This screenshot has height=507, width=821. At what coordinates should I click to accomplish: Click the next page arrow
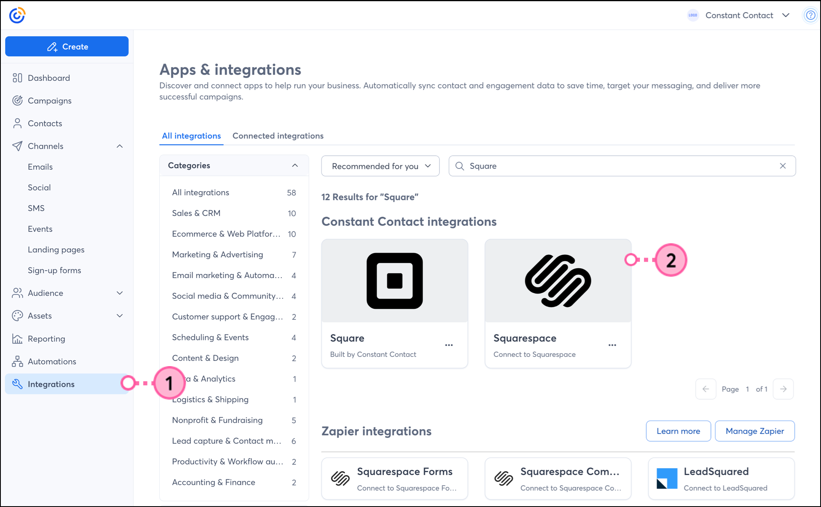783,389
